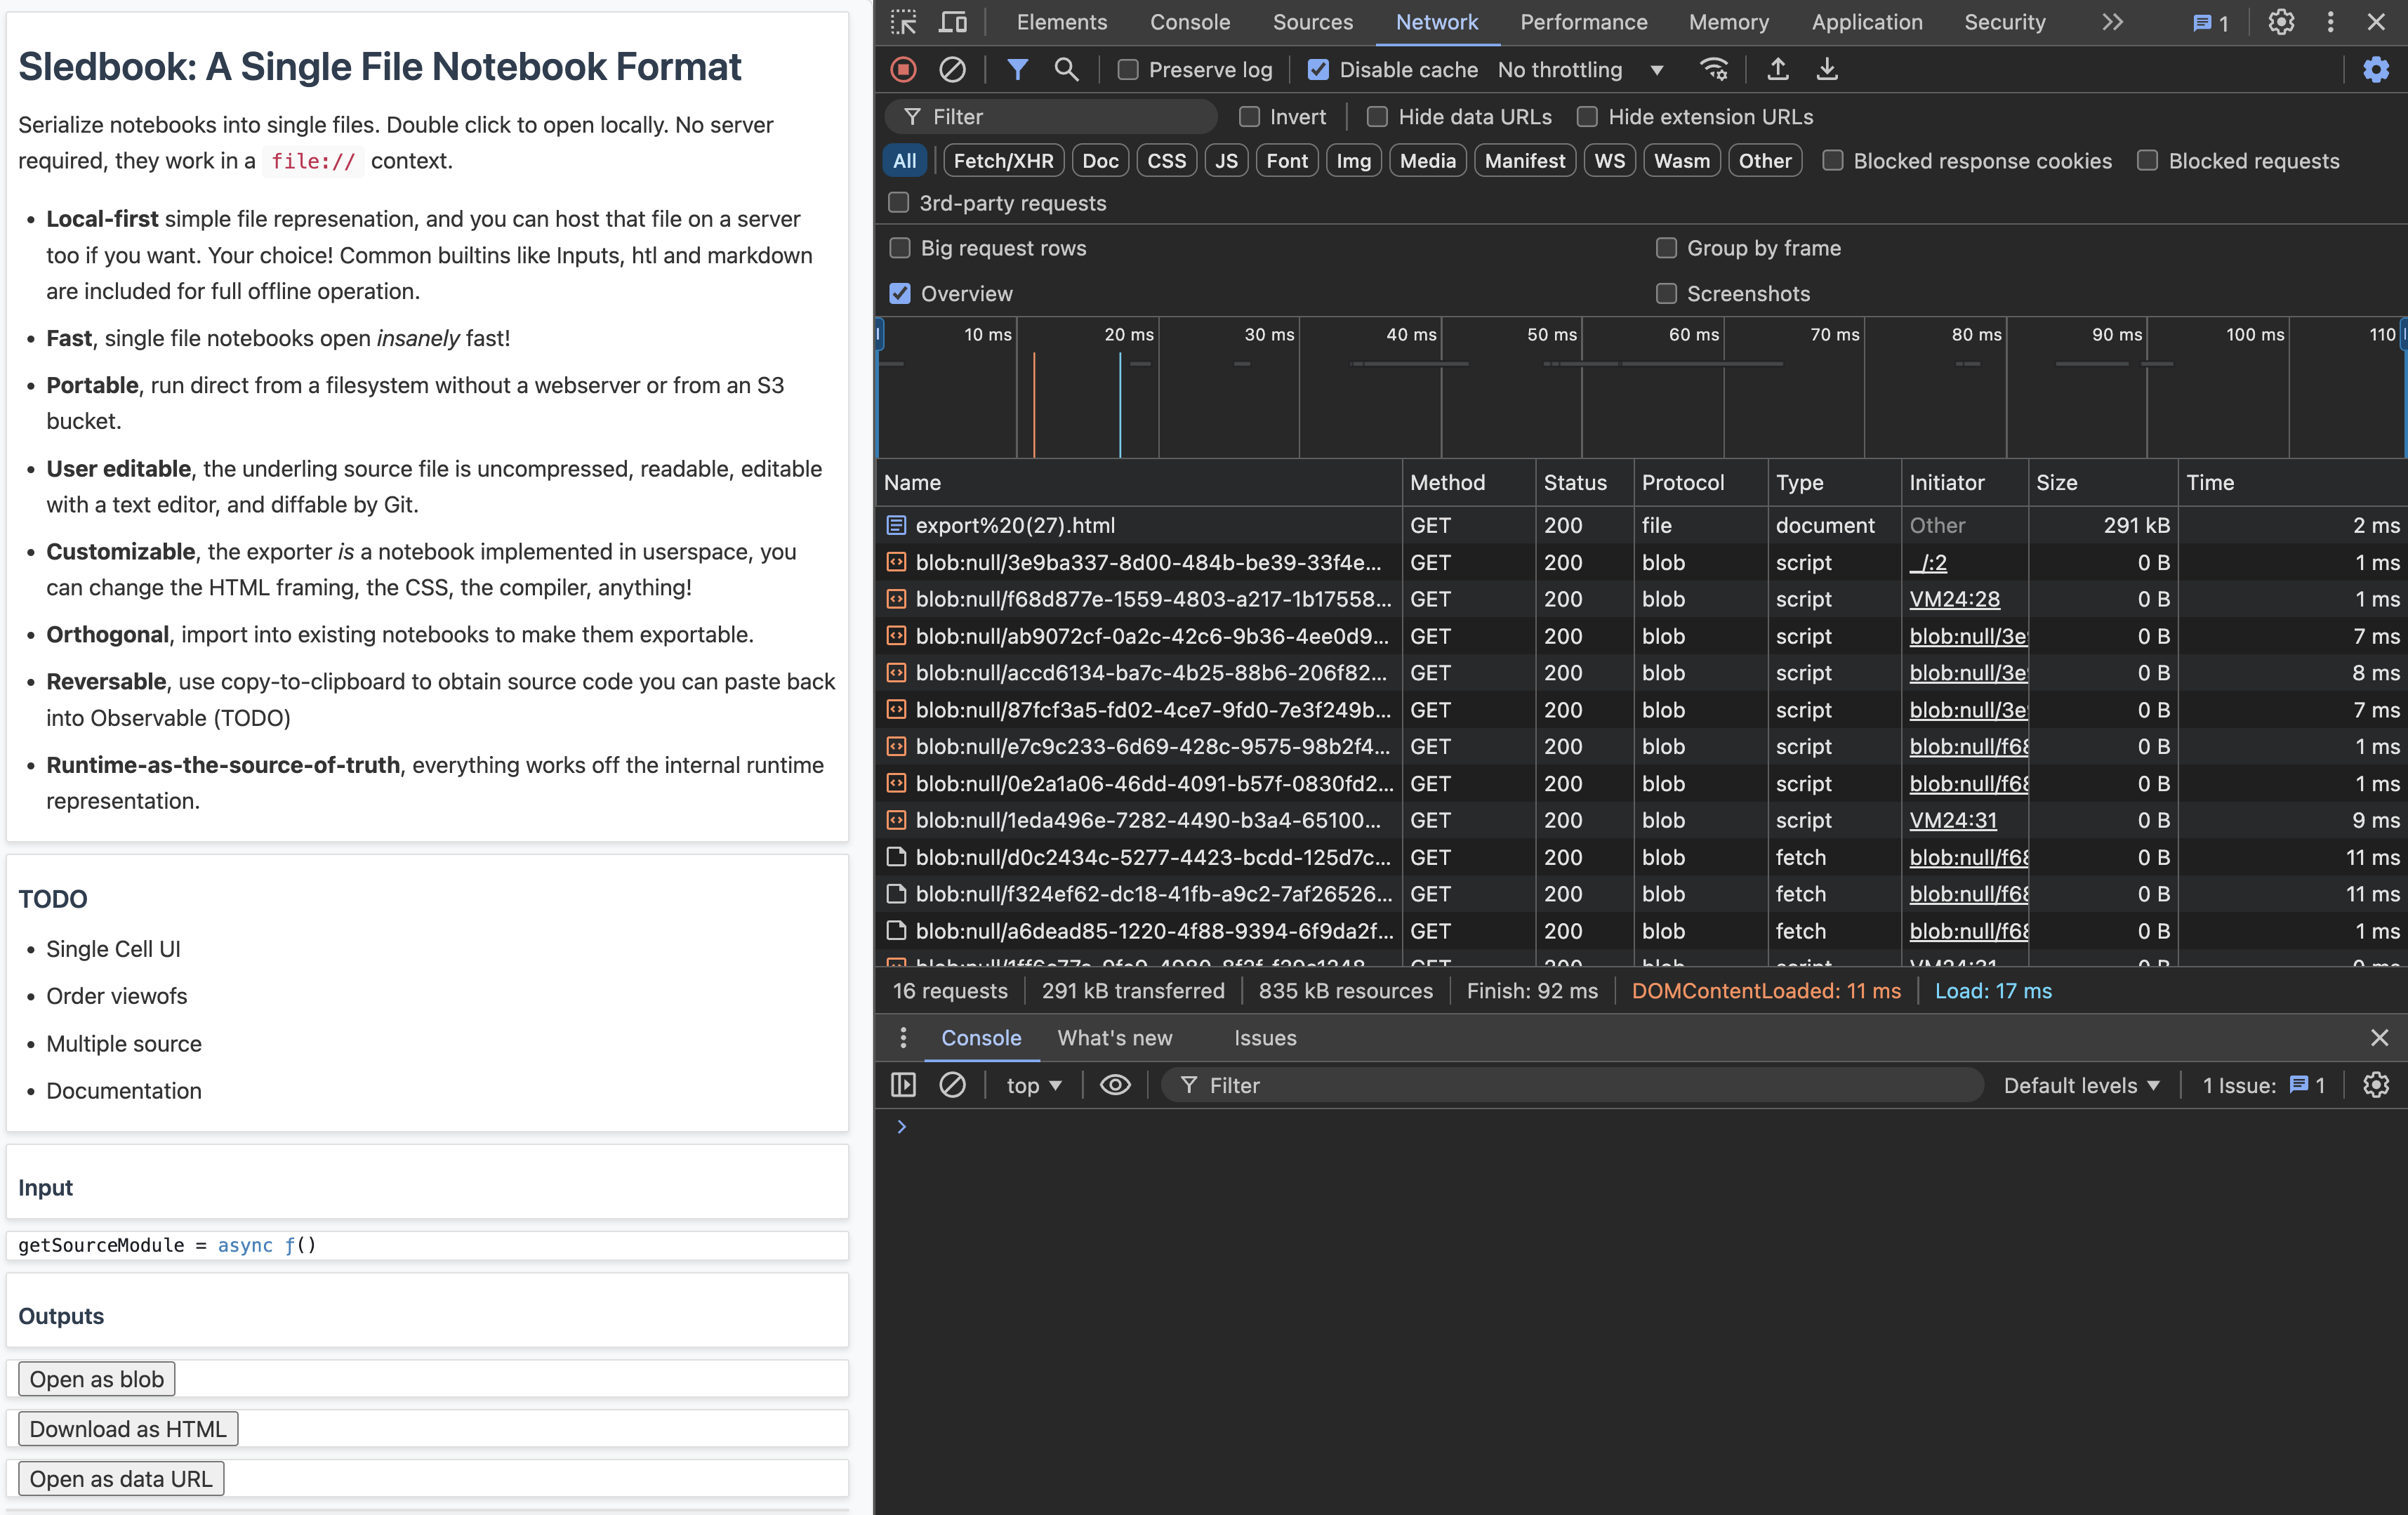Check Group by frame
The height and width of the screenshot is (1515, 2408).
(x=1666, y=248)
